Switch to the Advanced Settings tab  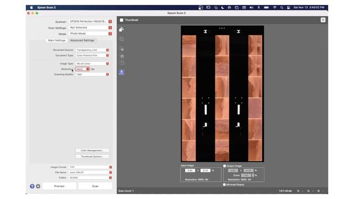tap(82, 40)
